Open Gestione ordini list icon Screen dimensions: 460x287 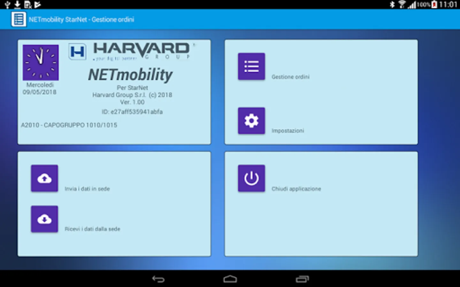coord(251,66)
